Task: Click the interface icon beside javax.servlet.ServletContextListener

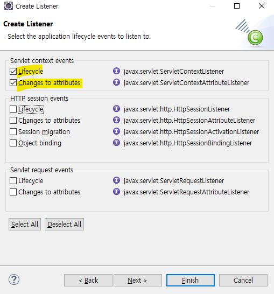Action: coord(116,71)
